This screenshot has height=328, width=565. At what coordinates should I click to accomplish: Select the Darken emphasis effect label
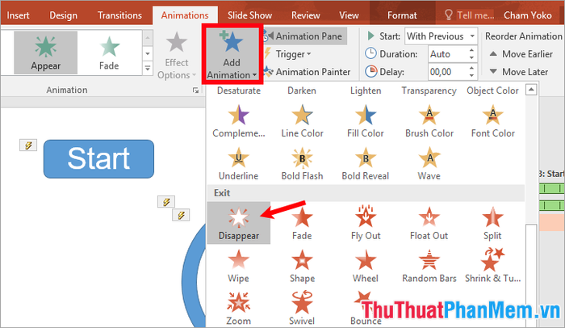tap(302, 90)
